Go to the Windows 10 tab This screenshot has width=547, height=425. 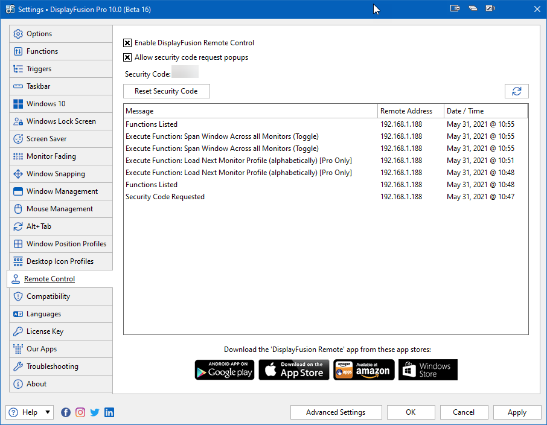(61, 104)
